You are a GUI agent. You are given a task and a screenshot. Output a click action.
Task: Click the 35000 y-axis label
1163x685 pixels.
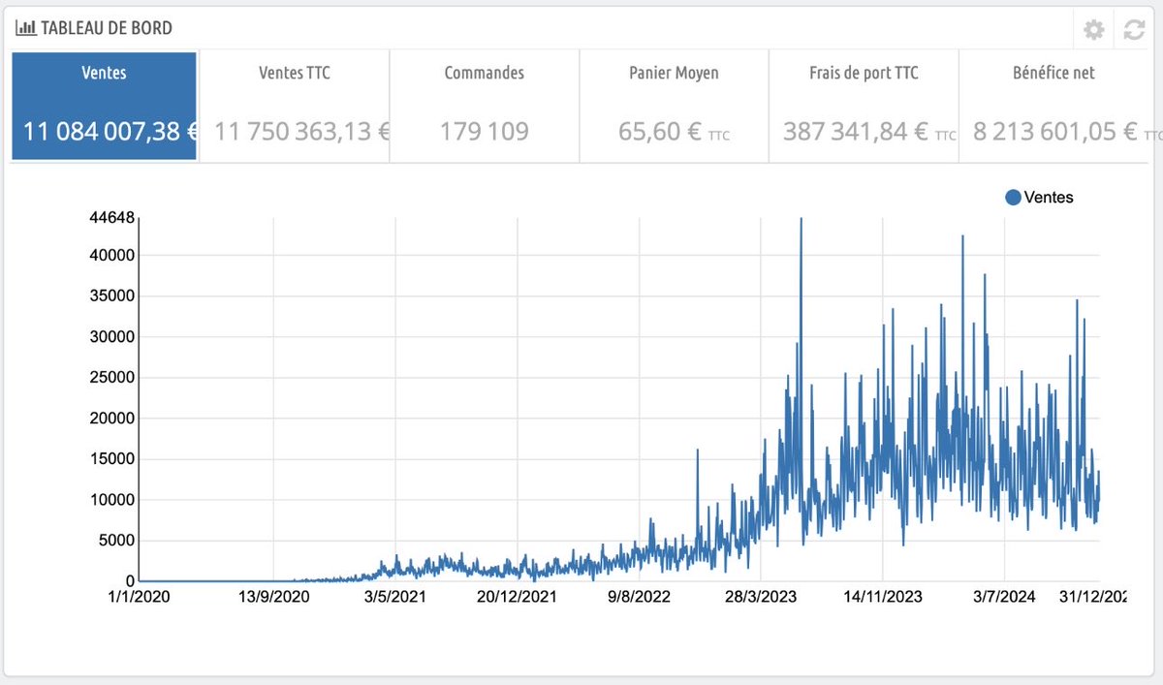tap(112, 296)
